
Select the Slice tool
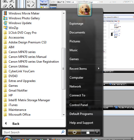click(33, 6)
